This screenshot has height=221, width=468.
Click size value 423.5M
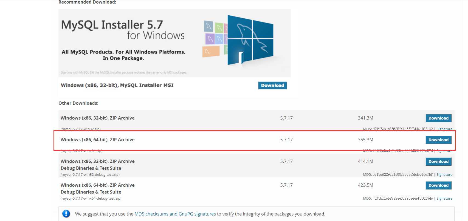[x=365, y=185]
